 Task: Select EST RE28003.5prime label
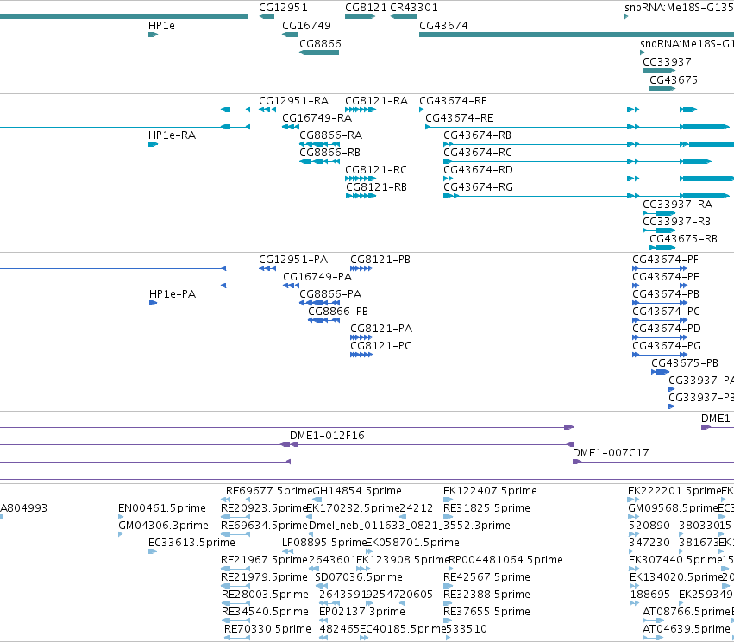coord(265,595)
